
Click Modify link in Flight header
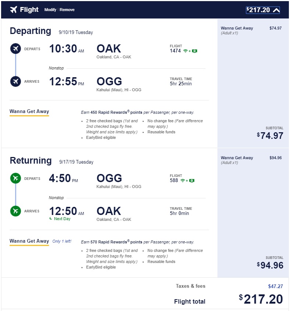click(x=50, y=10)
